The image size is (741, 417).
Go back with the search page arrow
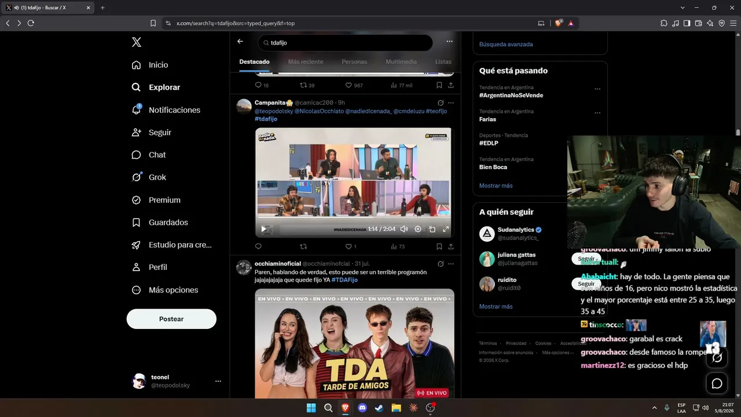[240, 42]
